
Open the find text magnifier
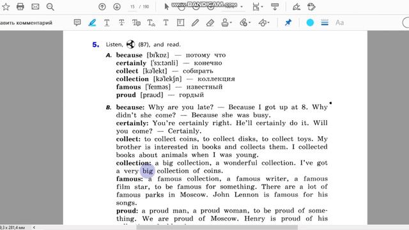coord(50,7)
